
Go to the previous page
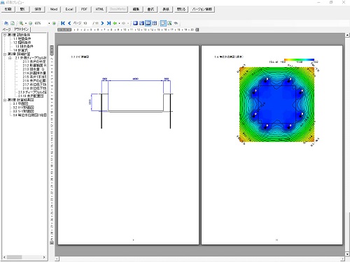point(69,23)
